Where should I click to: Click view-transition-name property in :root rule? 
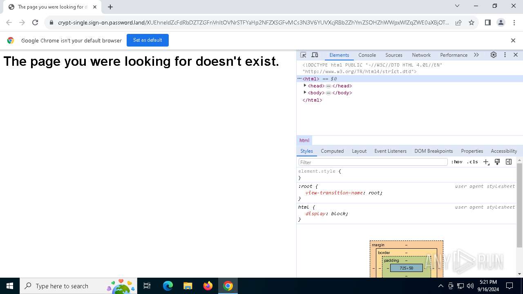pyautogui.click(x=334, y=193)
